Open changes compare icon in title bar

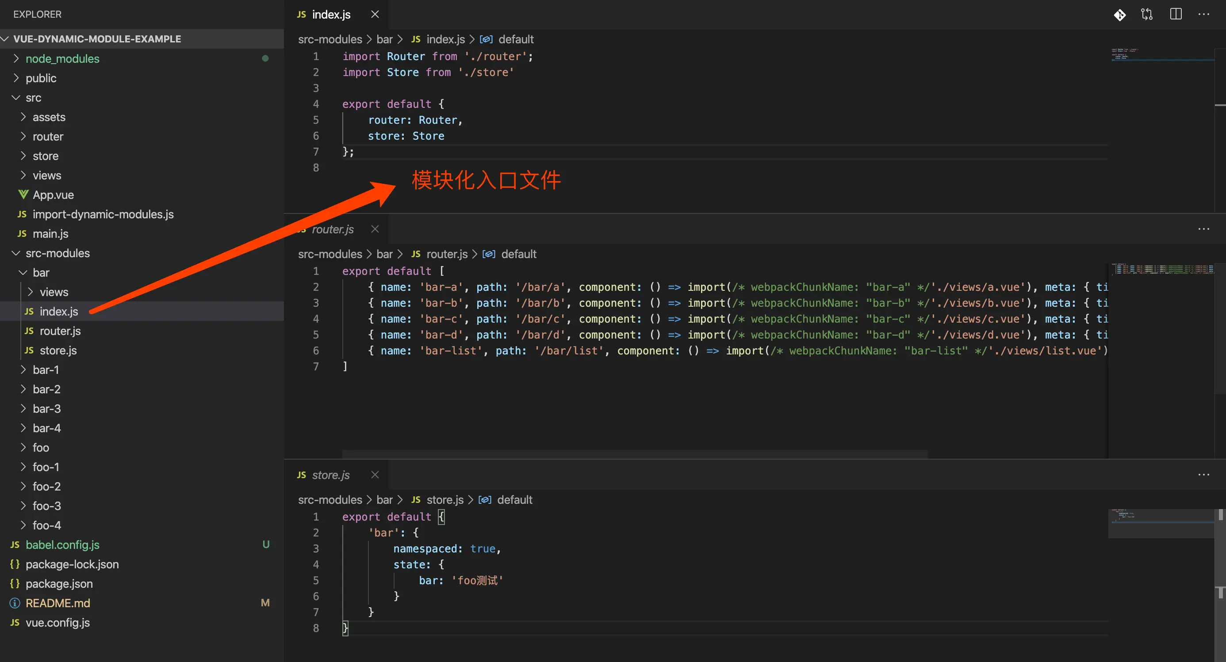coord(1147,15)
